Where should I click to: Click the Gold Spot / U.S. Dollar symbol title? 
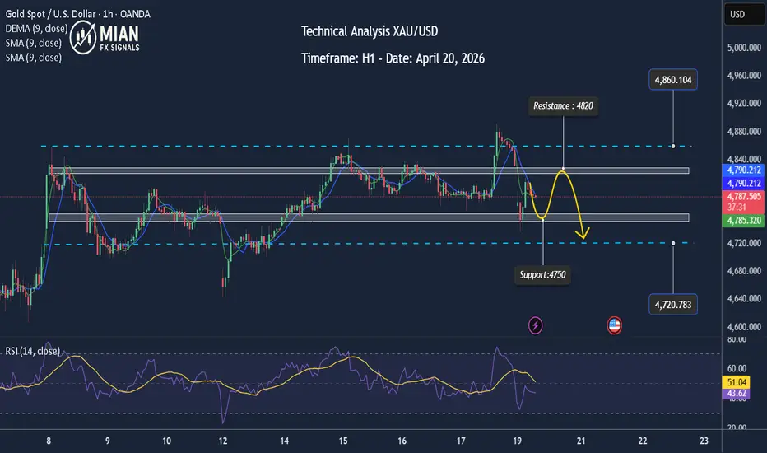[x=78, y=14]
